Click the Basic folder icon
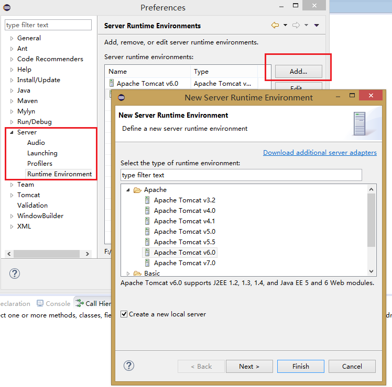392x387 pixels. pos(137,274)
